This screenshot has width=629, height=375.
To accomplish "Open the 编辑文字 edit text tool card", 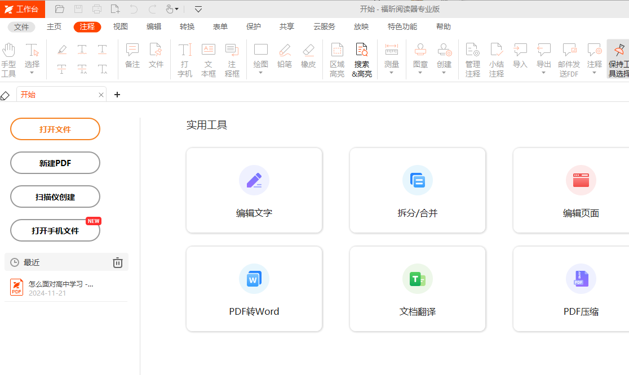I will [254, 190].
